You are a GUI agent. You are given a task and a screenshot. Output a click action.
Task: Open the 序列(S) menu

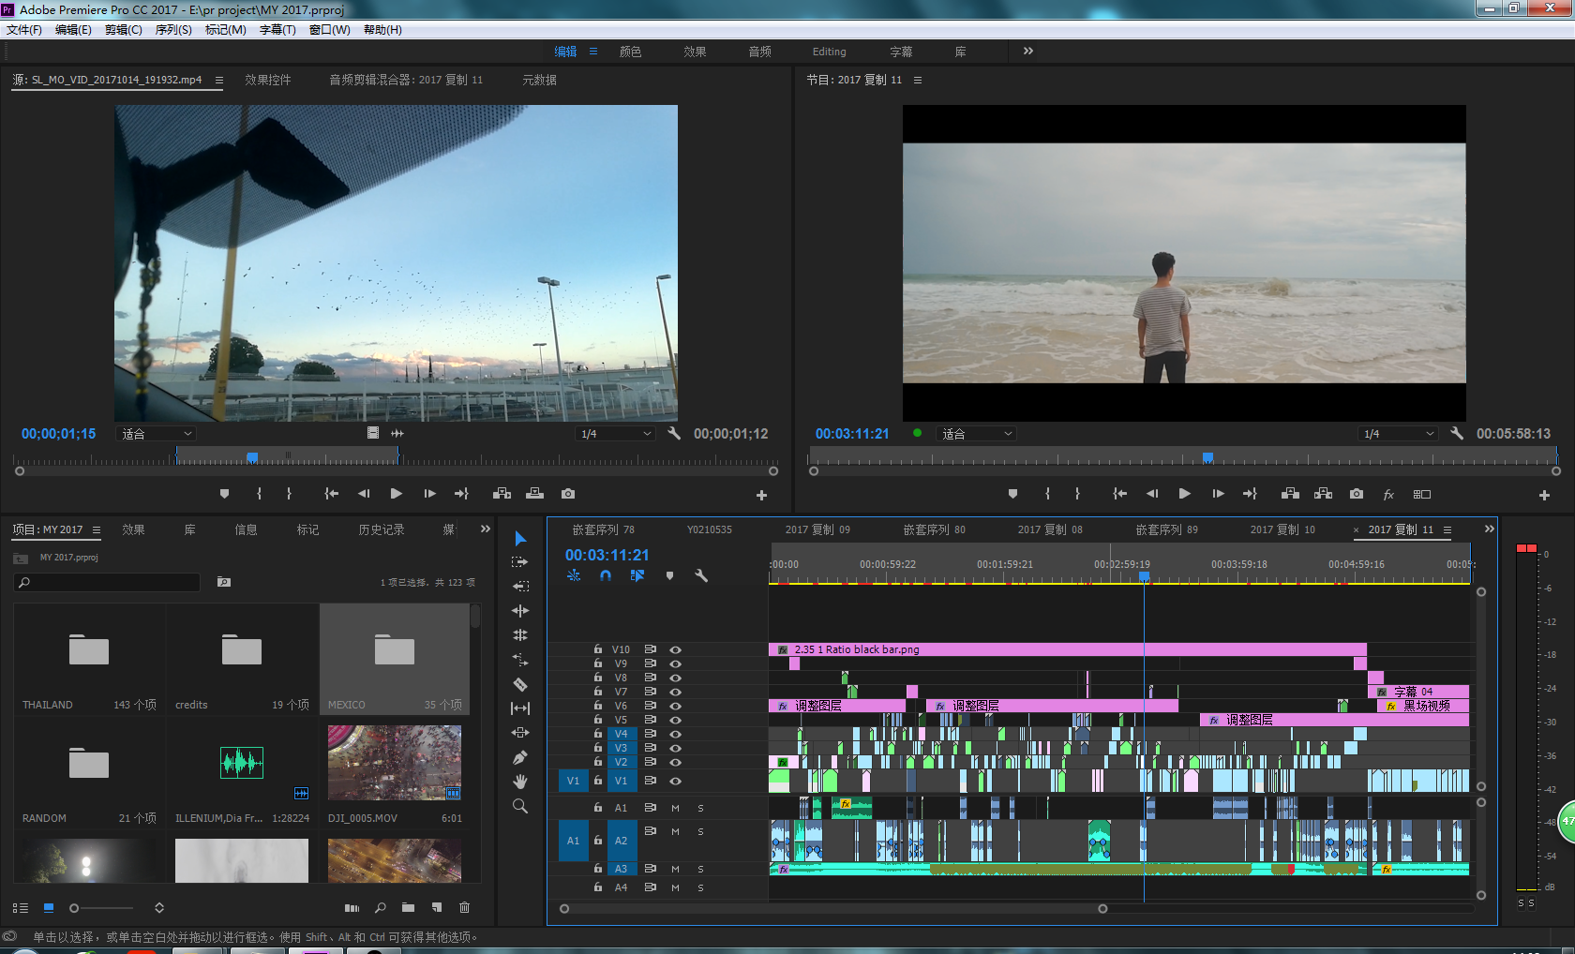tap(173, 30)
